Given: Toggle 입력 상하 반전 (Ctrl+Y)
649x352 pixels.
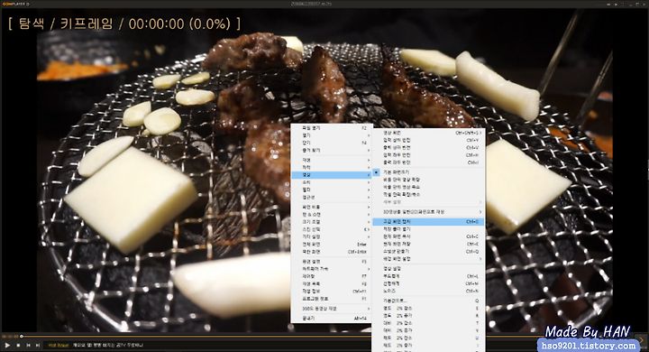Looking at the screenshot, I should click(428, 141).
